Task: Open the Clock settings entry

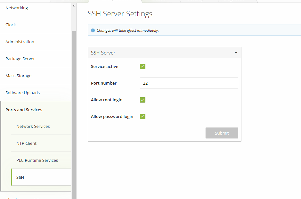Action: click(x=36, y=25)
